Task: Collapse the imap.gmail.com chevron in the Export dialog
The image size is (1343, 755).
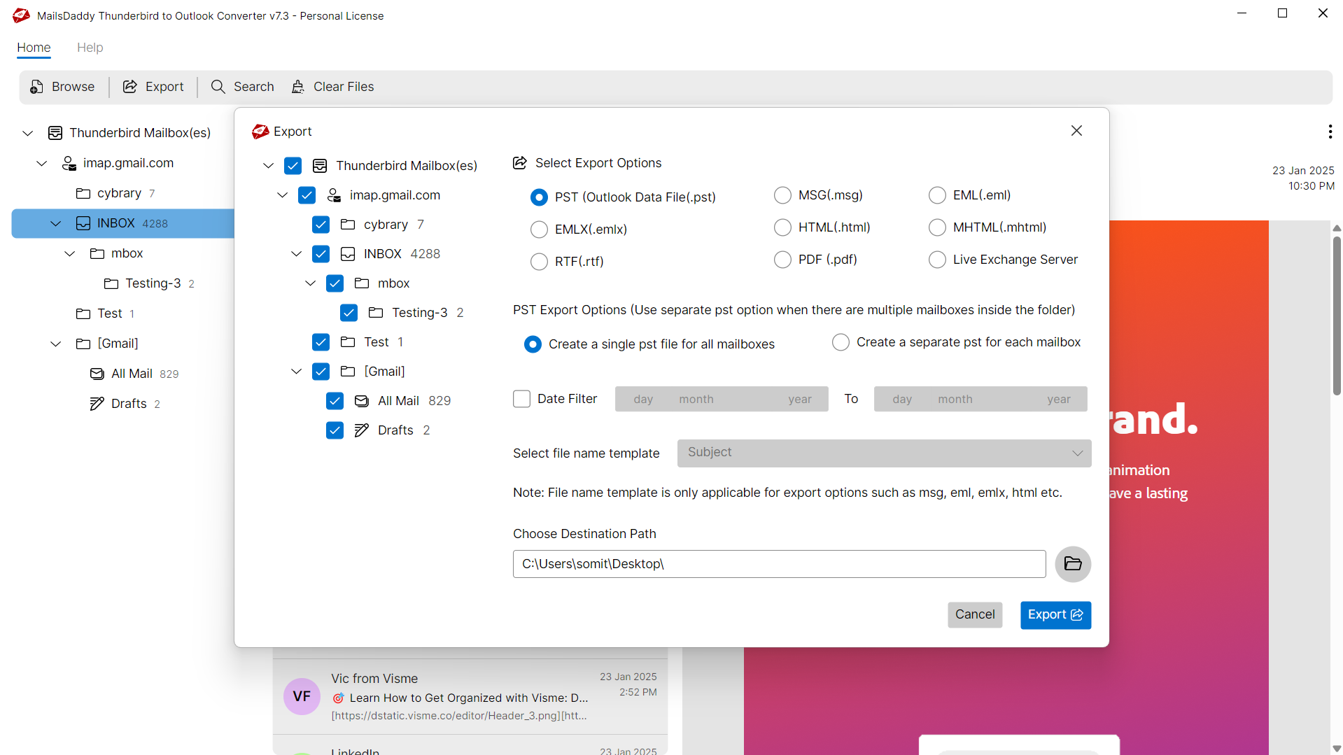Action: 282,195
